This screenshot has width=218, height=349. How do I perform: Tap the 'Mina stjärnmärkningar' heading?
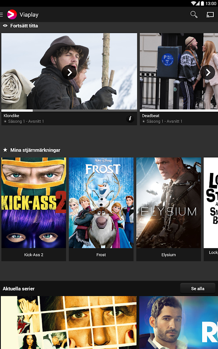[x=35, y=150]
